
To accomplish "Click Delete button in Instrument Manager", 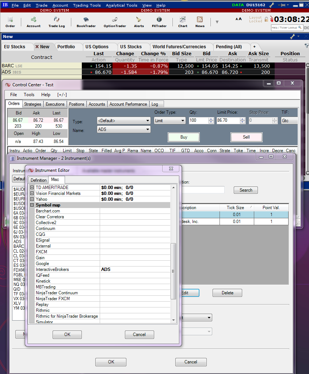I will pyautogui.click(x=227, y=293).
